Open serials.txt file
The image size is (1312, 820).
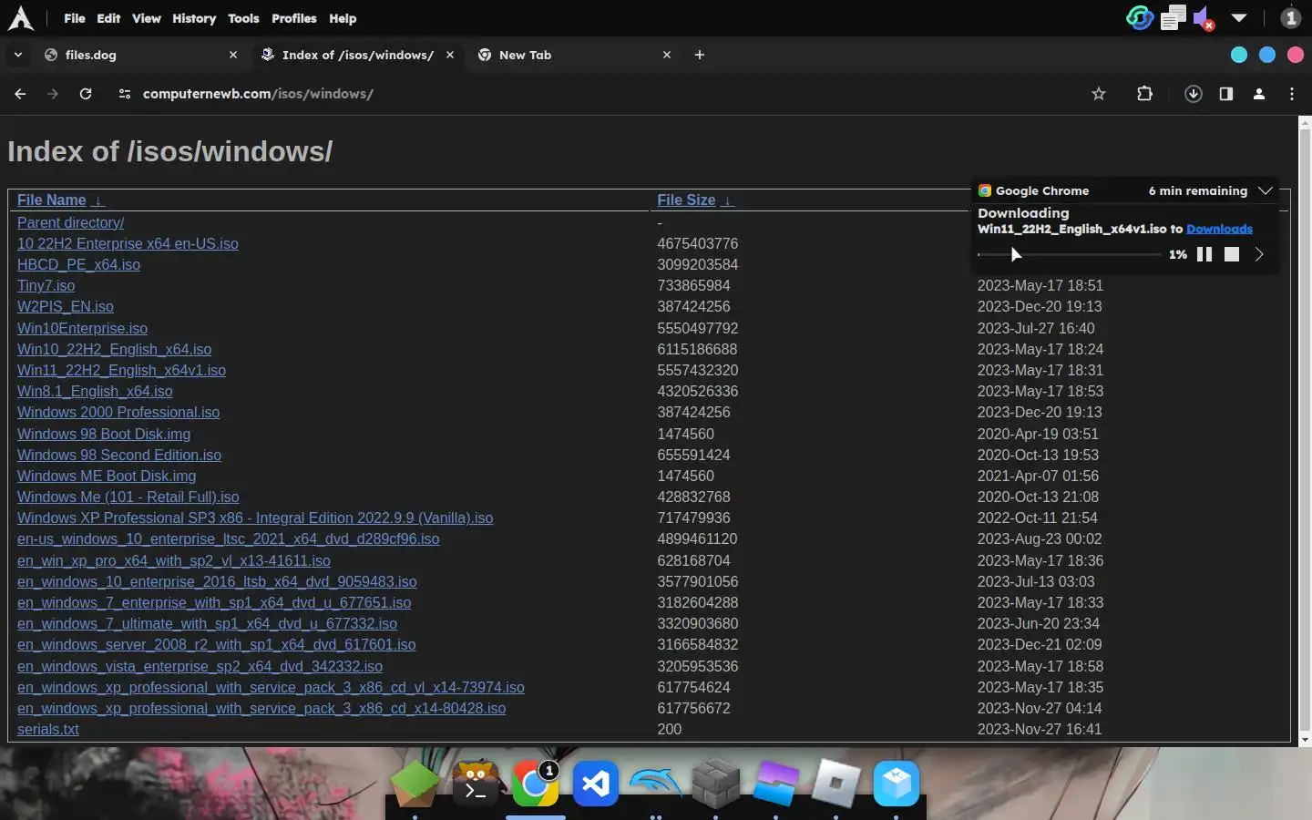pos(47,729)
